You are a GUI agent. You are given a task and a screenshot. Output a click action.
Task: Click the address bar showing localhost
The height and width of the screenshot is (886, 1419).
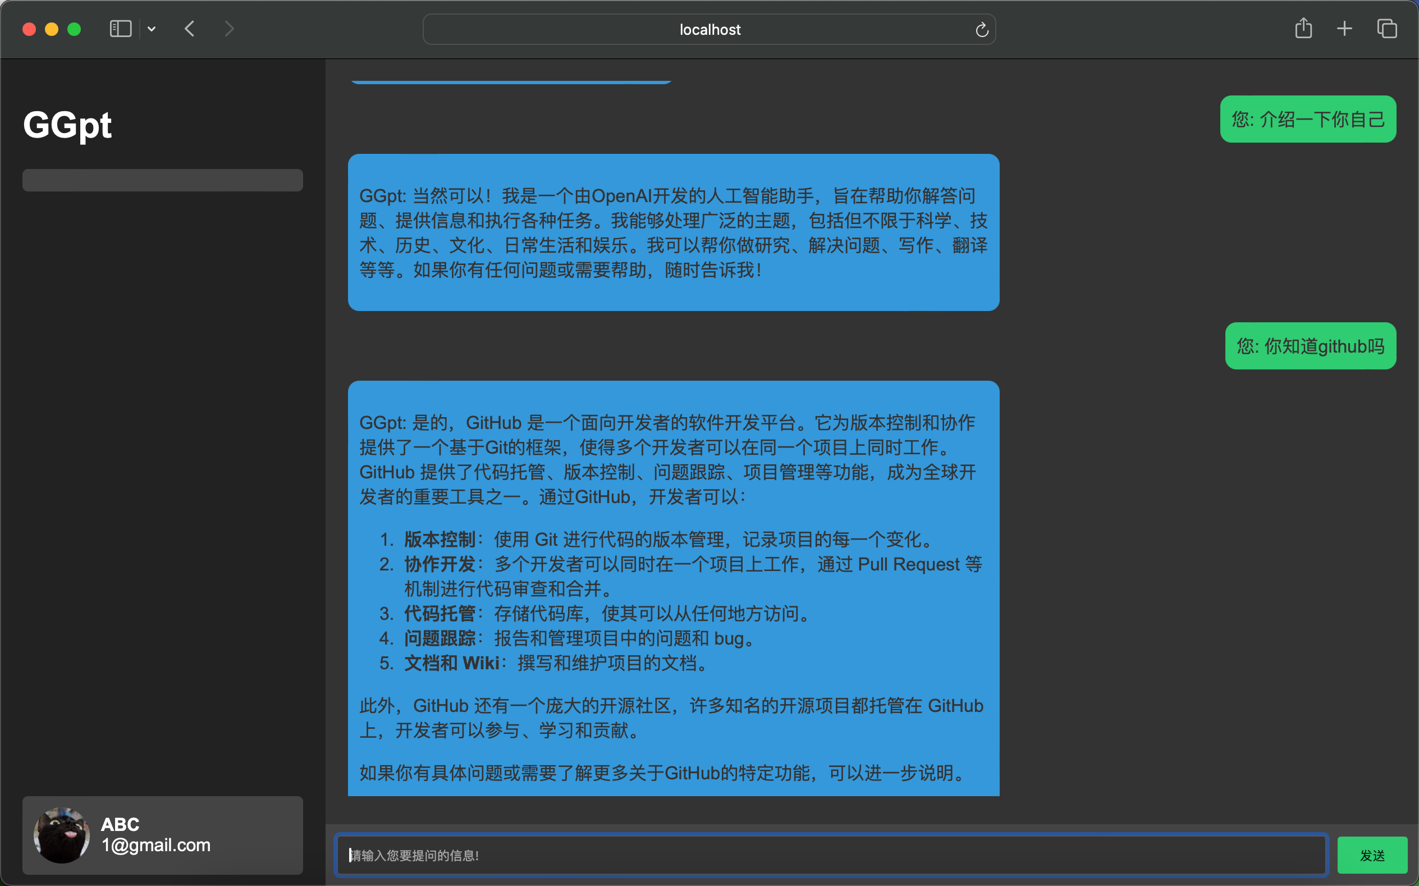[x=709, y=29]
